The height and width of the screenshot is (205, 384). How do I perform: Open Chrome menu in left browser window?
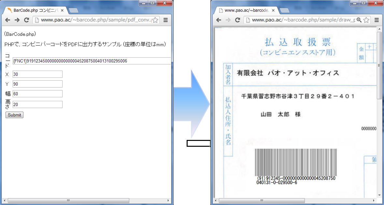165,20
